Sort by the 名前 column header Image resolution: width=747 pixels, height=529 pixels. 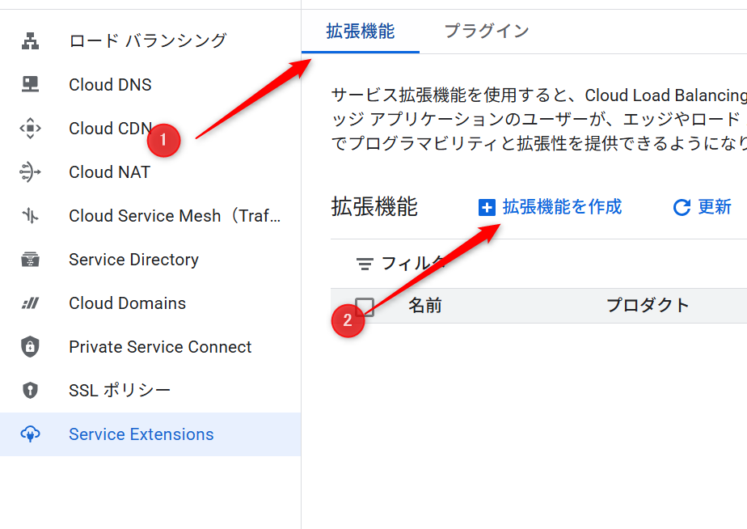[425, 306]
